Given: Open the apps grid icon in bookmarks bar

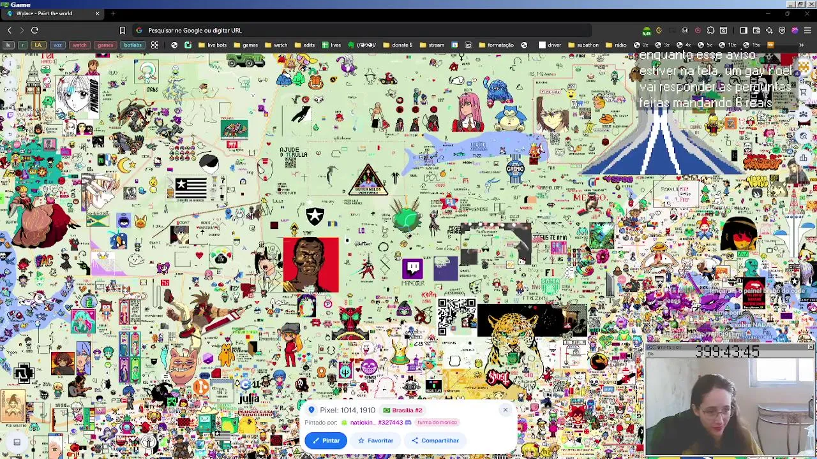Looking at the screenshot, I should tap(154, 45).
